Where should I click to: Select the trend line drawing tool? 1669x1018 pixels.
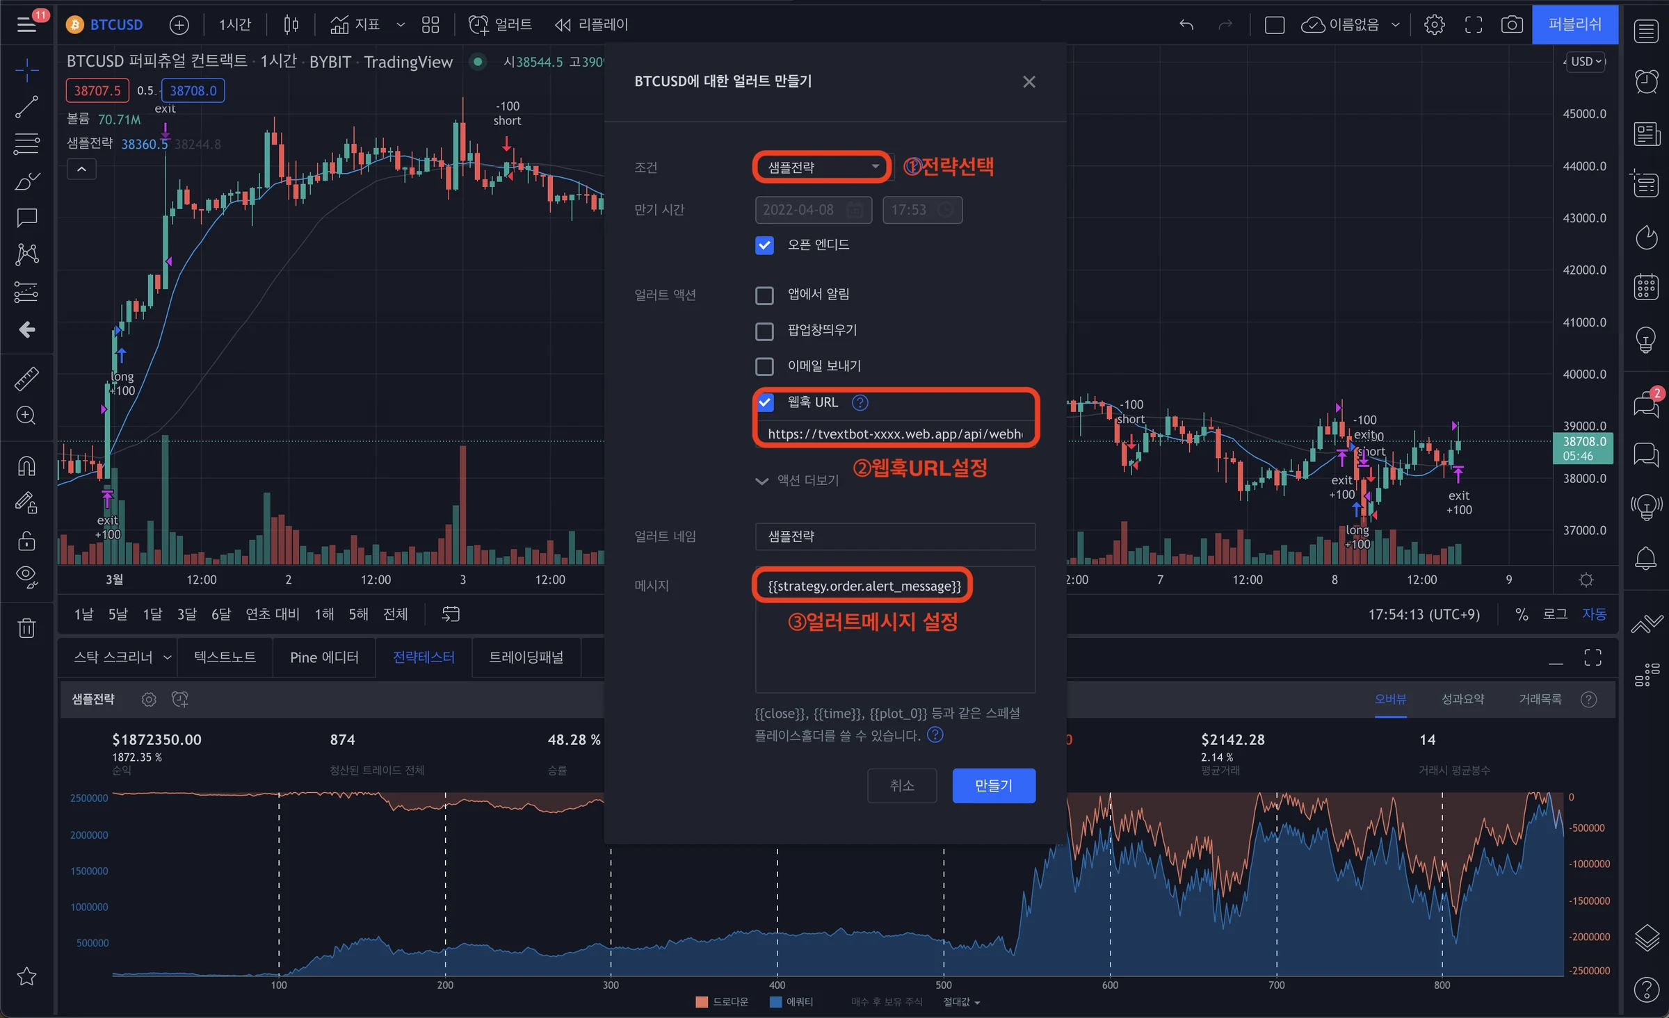click(26, 107)
